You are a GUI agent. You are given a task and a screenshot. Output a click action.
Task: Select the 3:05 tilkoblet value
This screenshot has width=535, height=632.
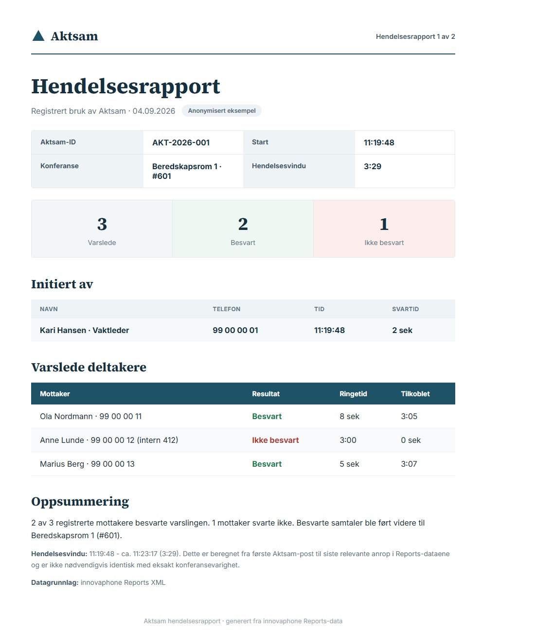pos(409,416)
